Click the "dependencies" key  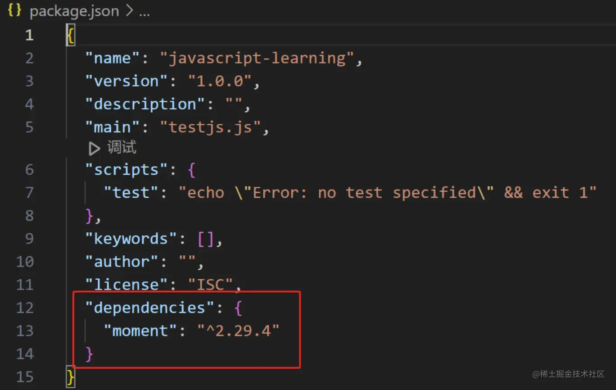click(149, 308)
